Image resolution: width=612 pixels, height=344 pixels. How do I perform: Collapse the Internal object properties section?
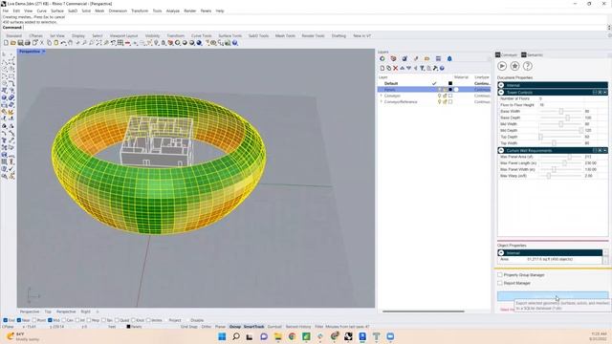pyautogui.click(x=501, y=252)
